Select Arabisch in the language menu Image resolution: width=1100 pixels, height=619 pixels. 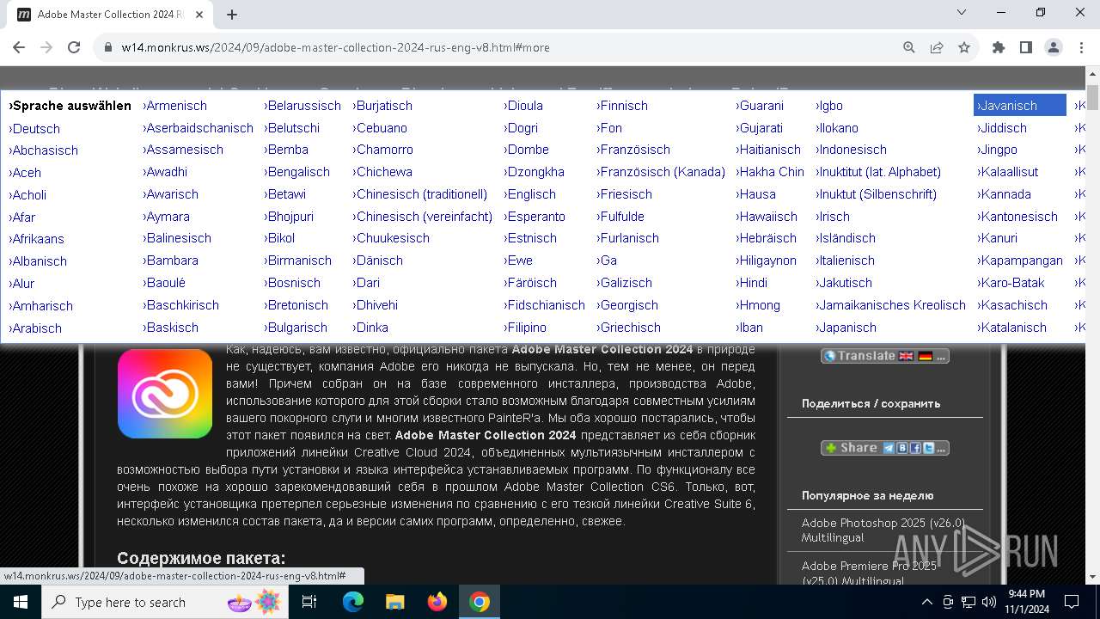[35, 328]
